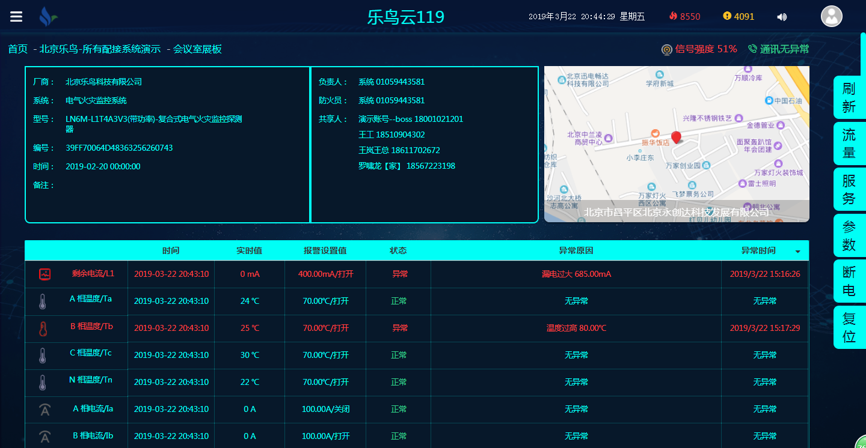Click the A phase temperature thermometer icon
This screenshot has height=448, width=866.
(x=43, y=301)
